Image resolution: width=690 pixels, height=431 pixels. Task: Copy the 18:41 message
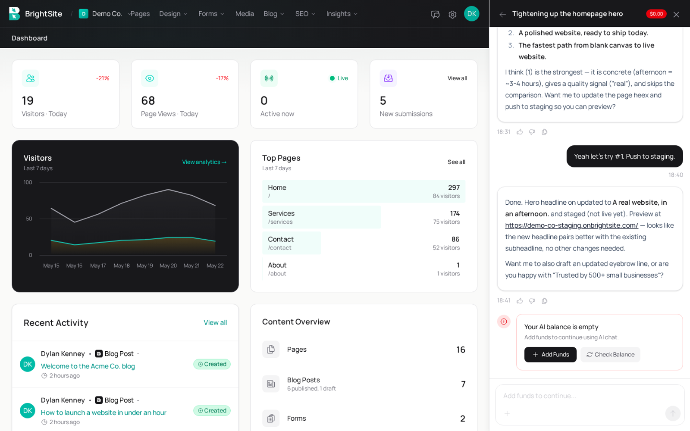545,301
